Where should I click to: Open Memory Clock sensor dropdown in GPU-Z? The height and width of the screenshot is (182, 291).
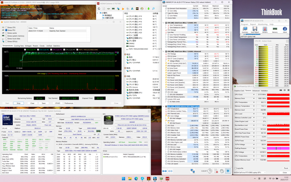(254, 98)
